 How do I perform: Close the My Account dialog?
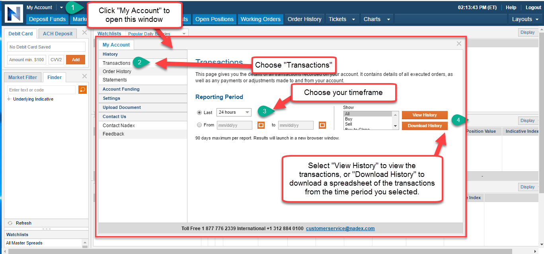(459, 44)
